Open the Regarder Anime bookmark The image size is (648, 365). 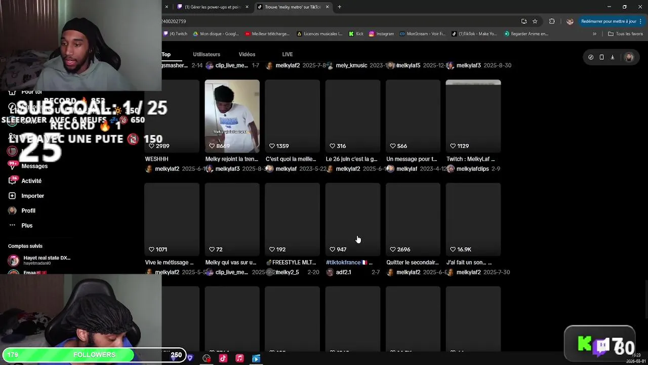[526, 34]
